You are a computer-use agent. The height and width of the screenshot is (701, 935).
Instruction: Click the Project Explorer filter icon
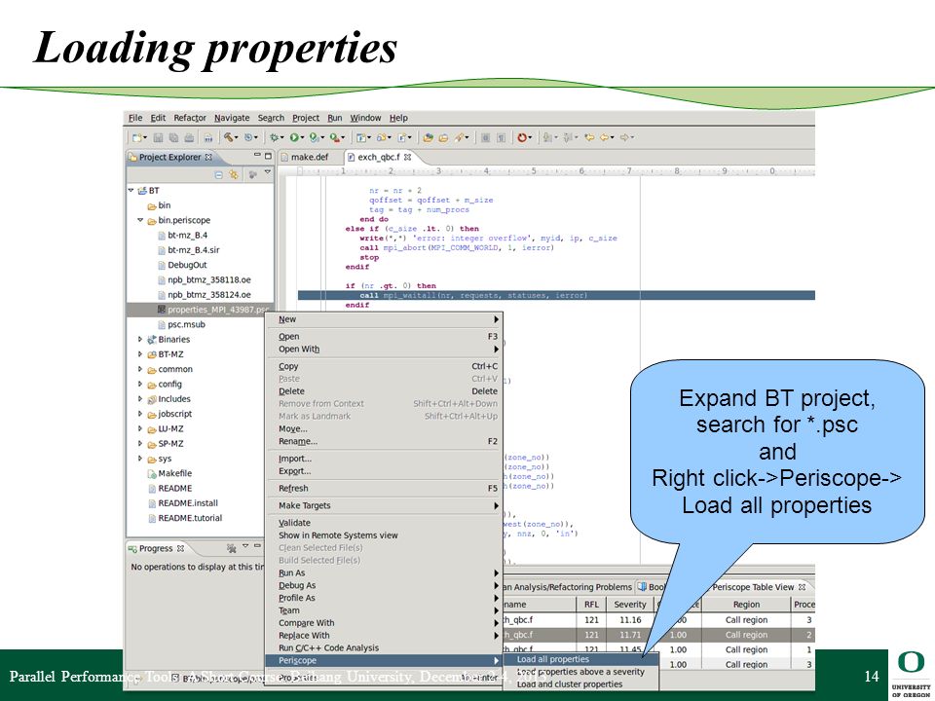[253, 174]
